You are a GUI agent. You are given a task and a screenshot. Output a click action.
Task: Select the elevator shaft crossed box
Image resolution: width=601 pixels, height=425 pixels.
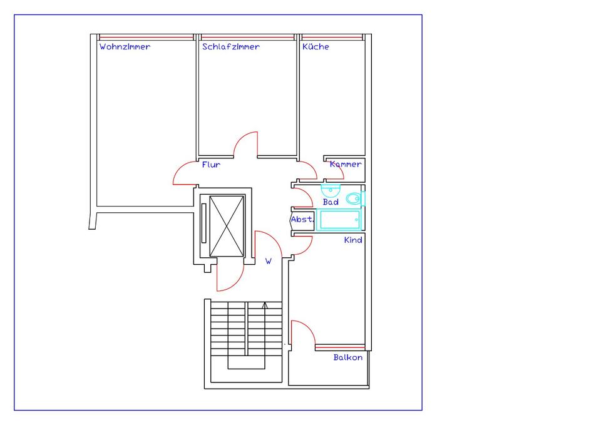[227, 226]
